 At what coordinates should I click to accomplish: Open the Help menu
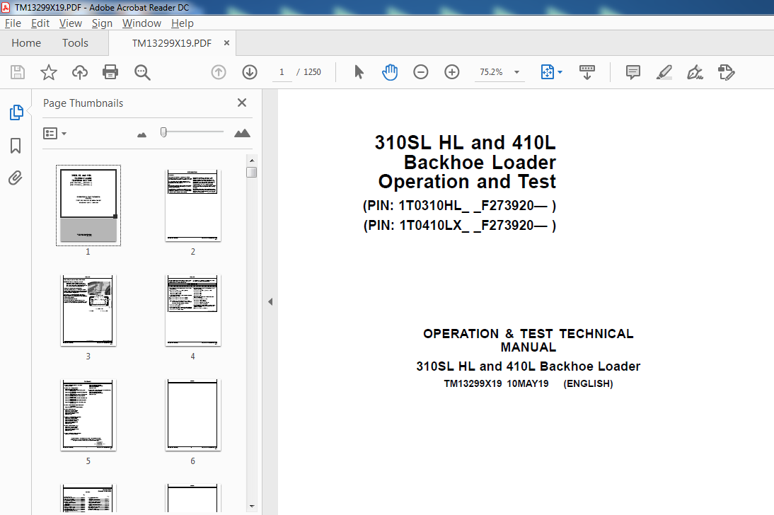click(182, 23)
